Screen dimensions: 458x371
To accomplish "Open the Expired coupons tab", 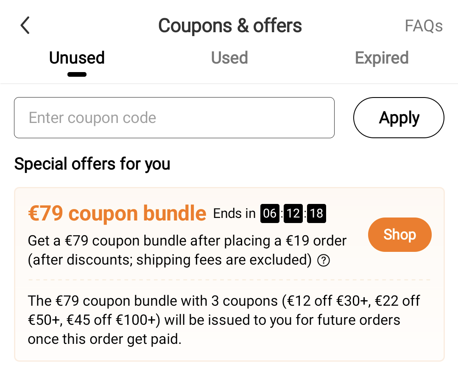I will [x=382, y=58].
